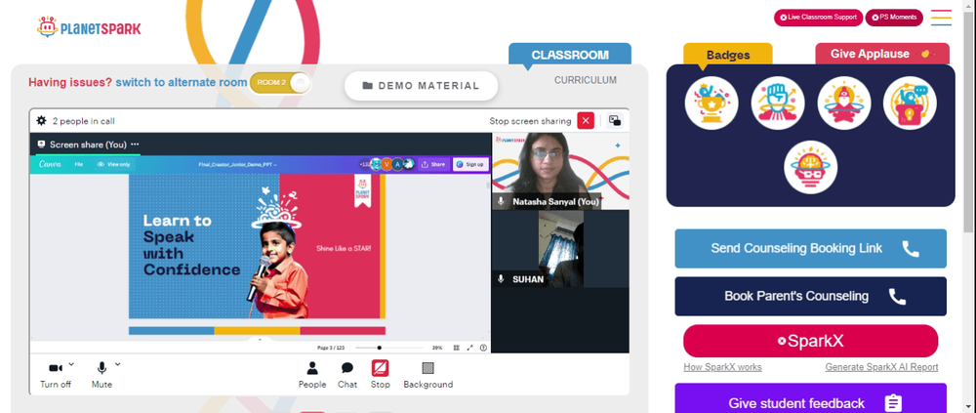Viewport: 976px width, 413px height.
Task: Click the red Stop screen share icon
Action: click(381, 368)
